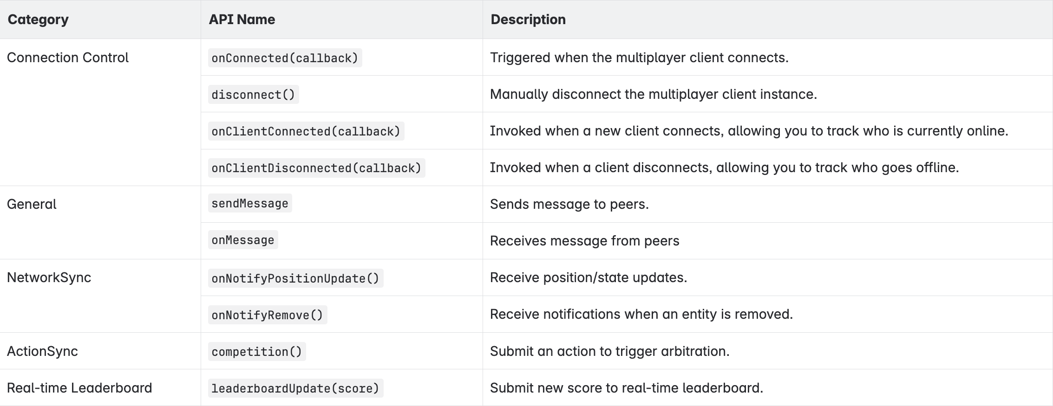Click the leaderboardUpdate(score) code label
Viewport: 1053px width, 406px height.
pyautogui.click(x=295, y=388)
